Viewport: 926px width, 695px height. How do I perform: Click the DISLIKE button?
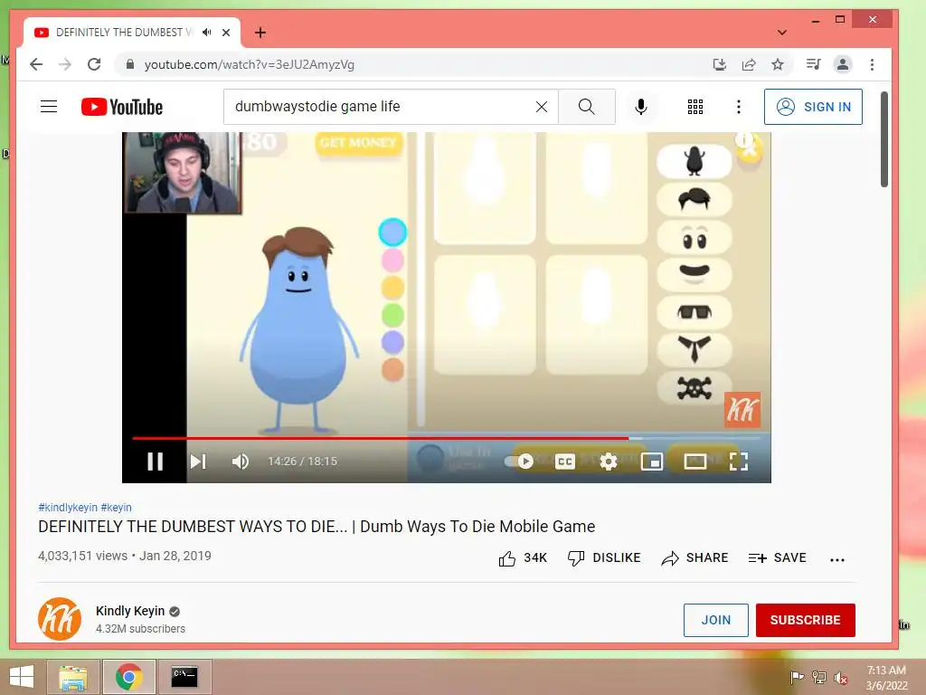pyautogui.click(x=604, y=557)
